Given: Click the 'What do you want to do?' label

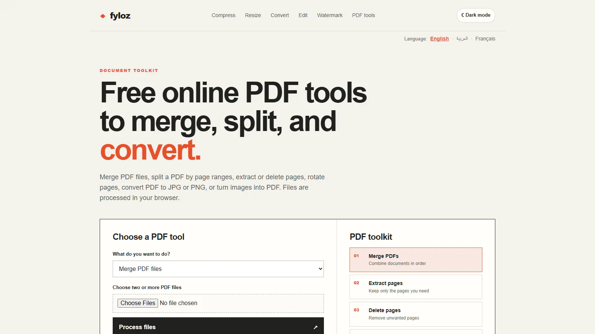Looking at the screenshot, I should coord(141,254).
